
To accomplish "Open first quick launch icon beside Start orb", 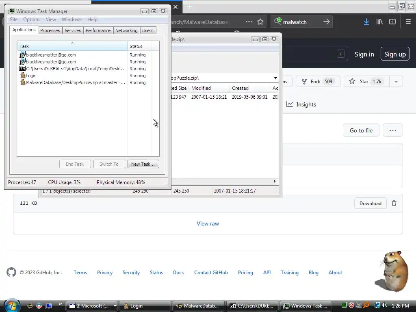I will (x=30, y=306).
